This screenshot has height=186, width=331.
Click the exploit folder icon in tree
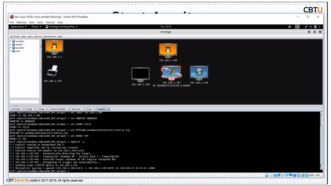pyautogui.click(x=13, y=45)
